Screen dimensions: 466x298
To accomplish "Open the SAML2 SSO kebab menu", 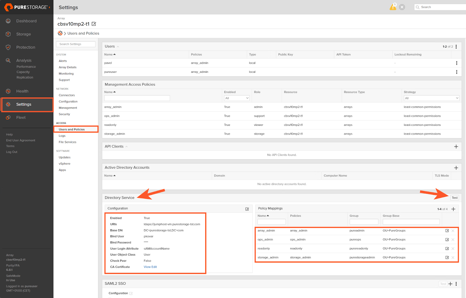I will click(x=456, y=284).
